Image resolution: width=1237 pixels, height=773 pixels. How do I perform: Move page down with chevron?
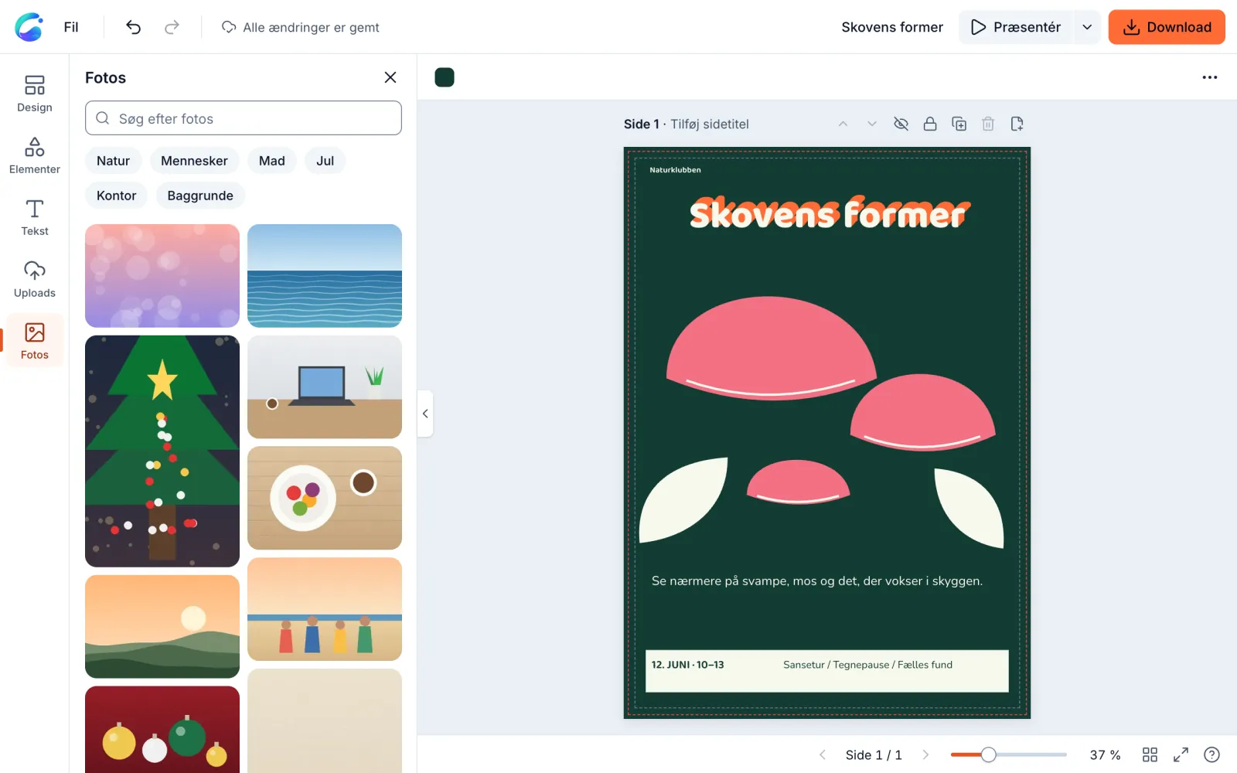coord(872,124)
